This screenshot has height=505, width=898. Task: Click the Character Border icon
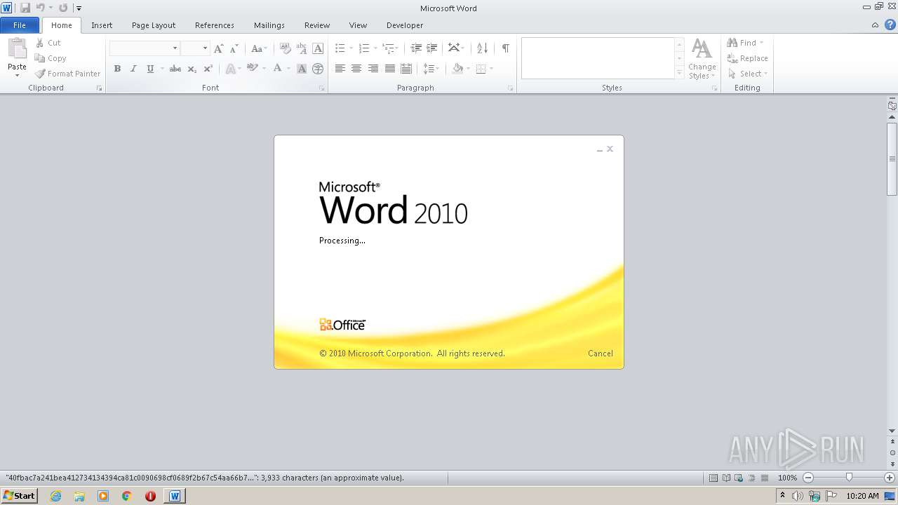pyautogui.click(x=318, y=48)
